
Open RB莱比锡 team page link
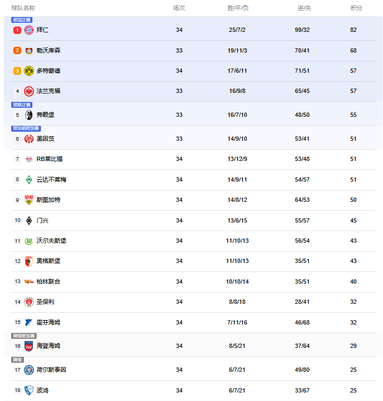[49, 159]
